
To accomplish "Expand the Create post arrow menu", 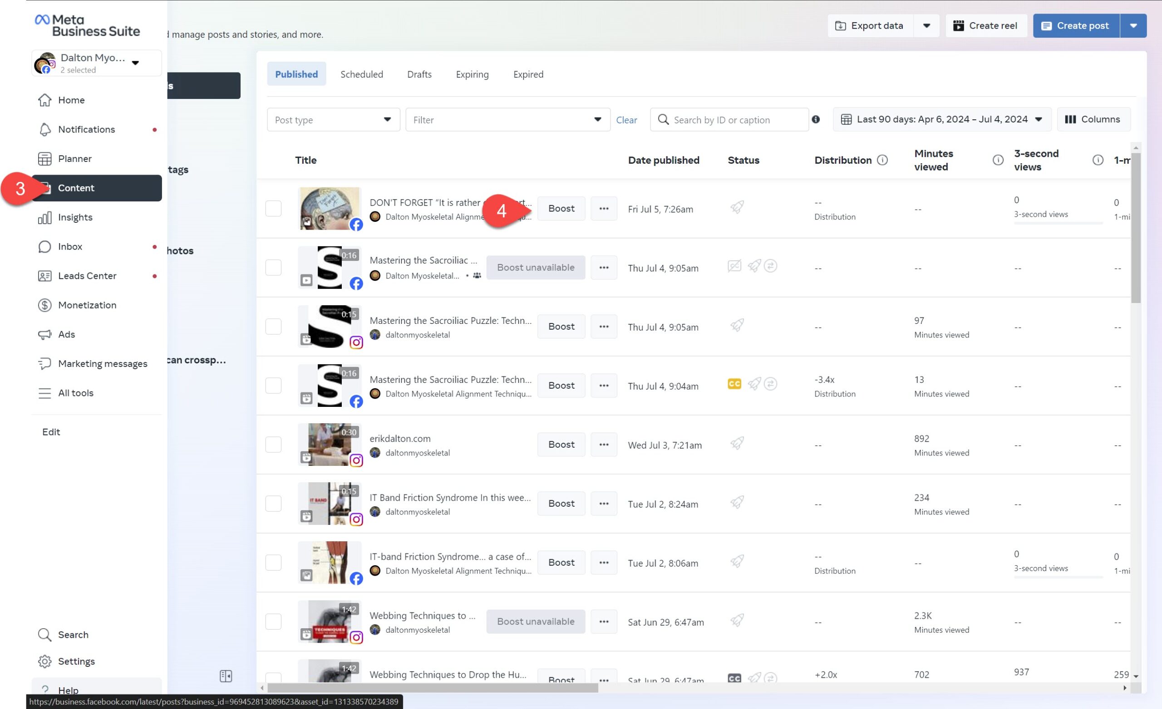I will (1133, 25).
